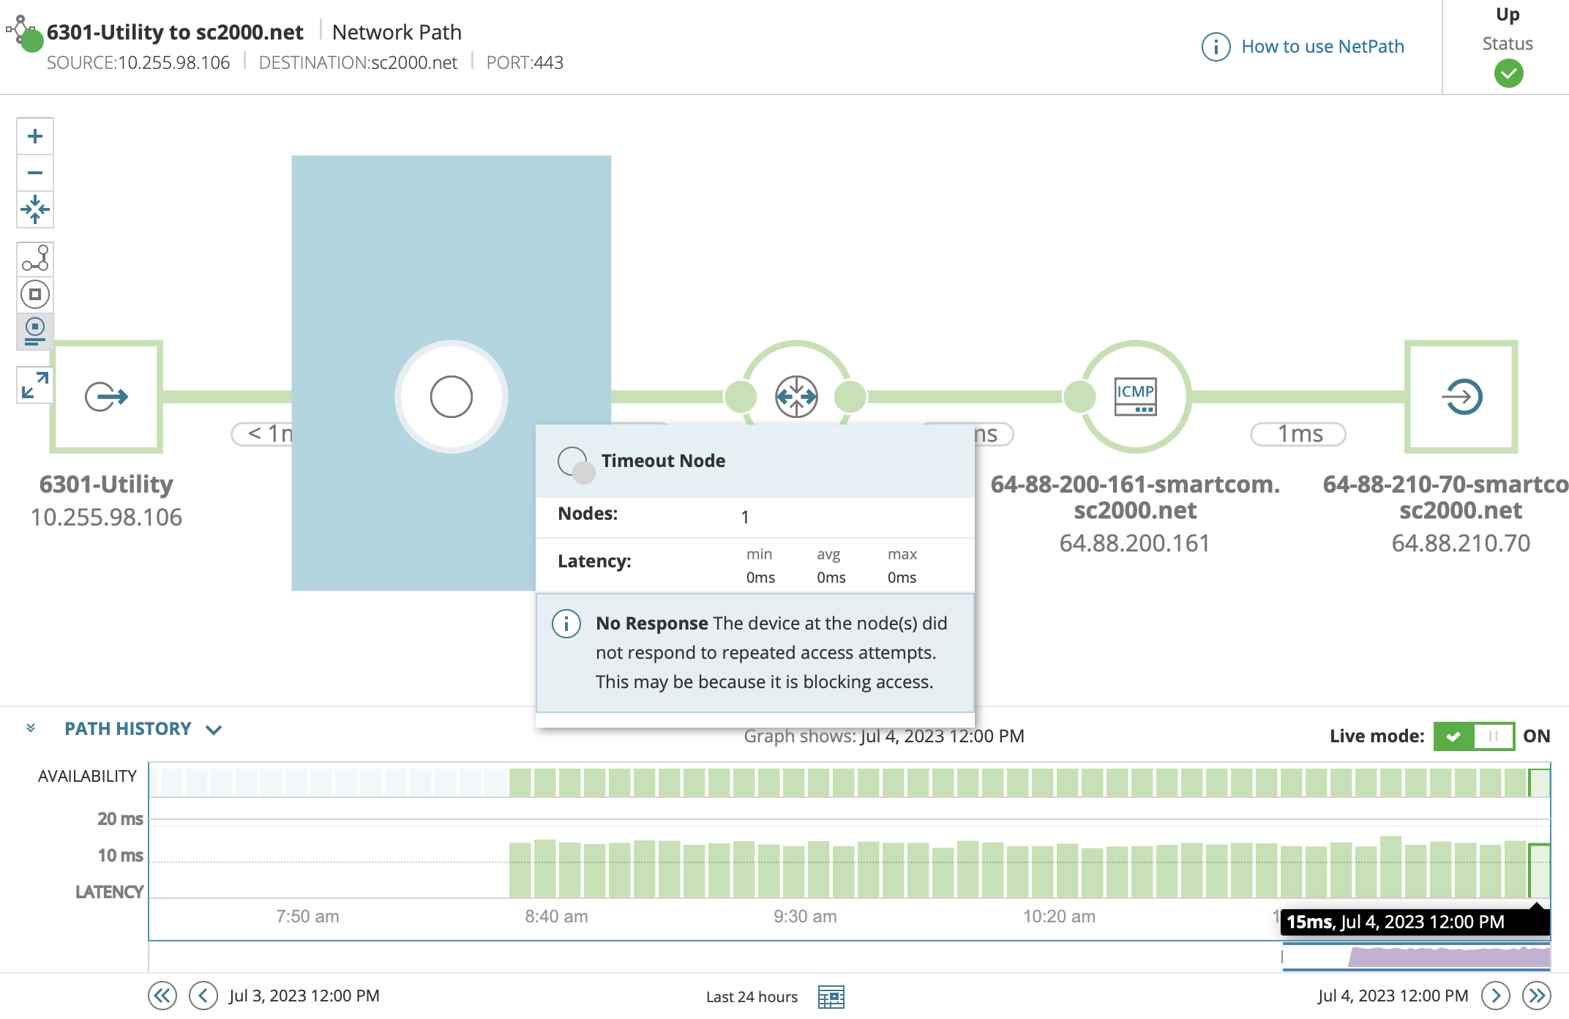This screenshot has width=1569, height=1019.
Task: Click the path nodes layout icon
Action: point(34,258)
